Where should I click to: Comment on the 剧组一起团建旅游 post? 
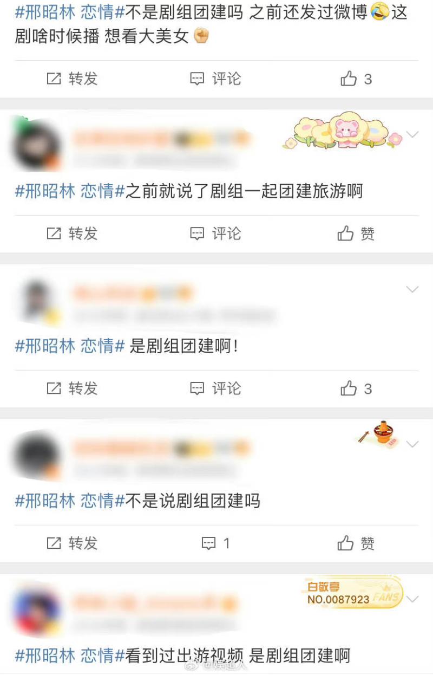[215, 233]
